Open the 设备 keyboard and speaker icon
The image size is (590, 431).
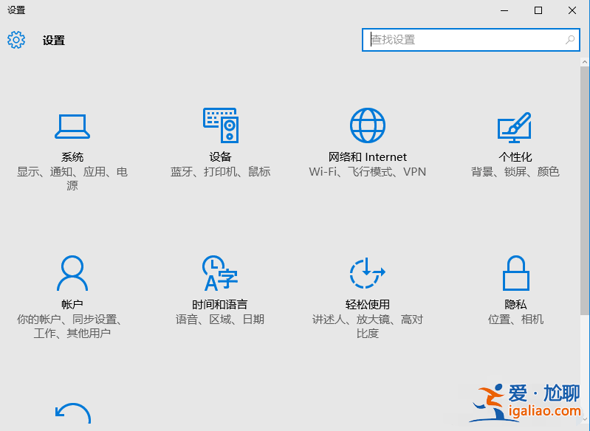[221, 125]
